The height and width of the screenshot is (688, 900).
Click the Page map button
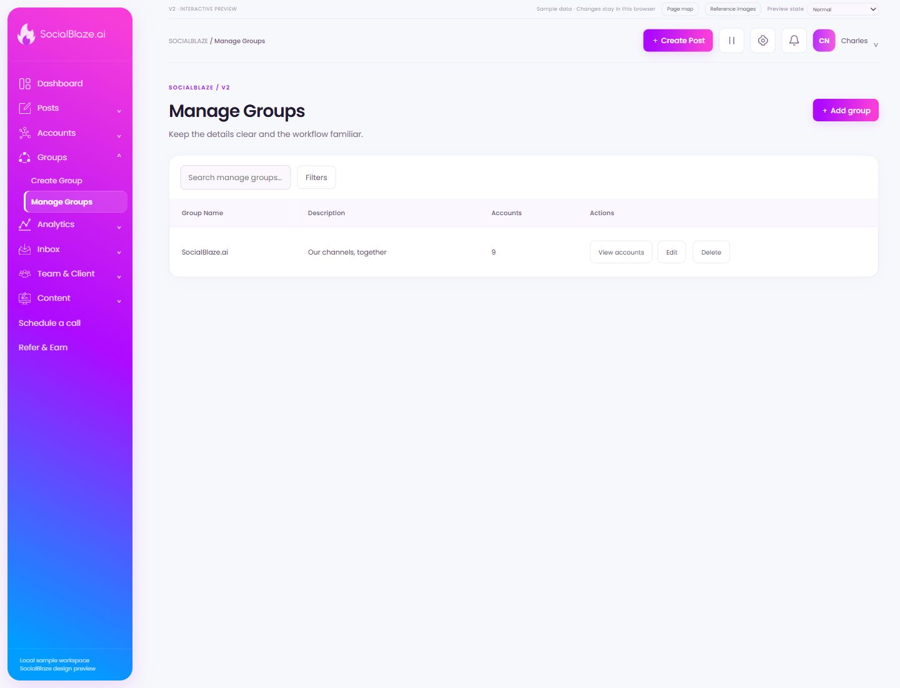(680, 9)
